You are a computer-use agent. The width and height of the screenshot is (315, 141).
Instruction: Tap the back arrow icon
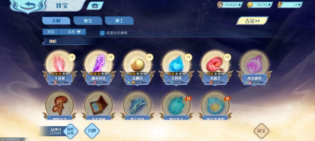click(28, 6)
